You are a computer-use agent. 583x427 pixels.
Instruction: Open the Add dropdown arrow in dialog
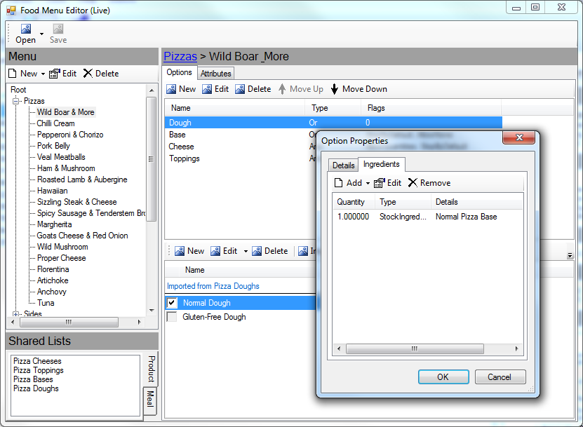click(367, 183)
